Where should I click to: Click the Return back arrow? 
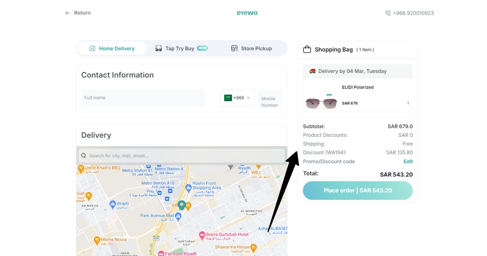[x=68, y=13]
